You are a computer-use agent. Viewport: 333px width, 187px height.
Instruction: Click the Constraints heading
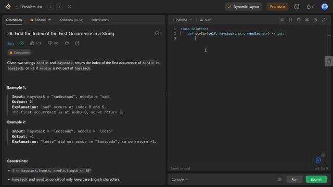click(17, 161)
